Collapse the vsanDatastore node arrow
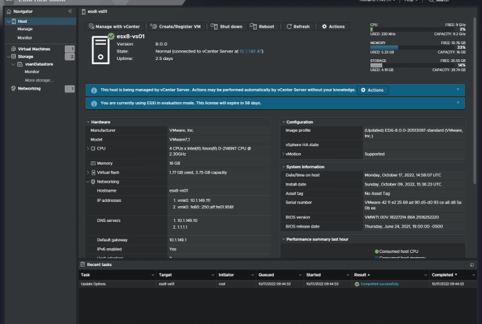The width and height of the screenshot is (482, 324). 13,64
